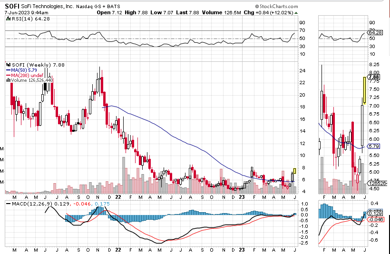Click the black MACD legend line marker
This screenshot has height=254, width=390.
coord(8,204)
